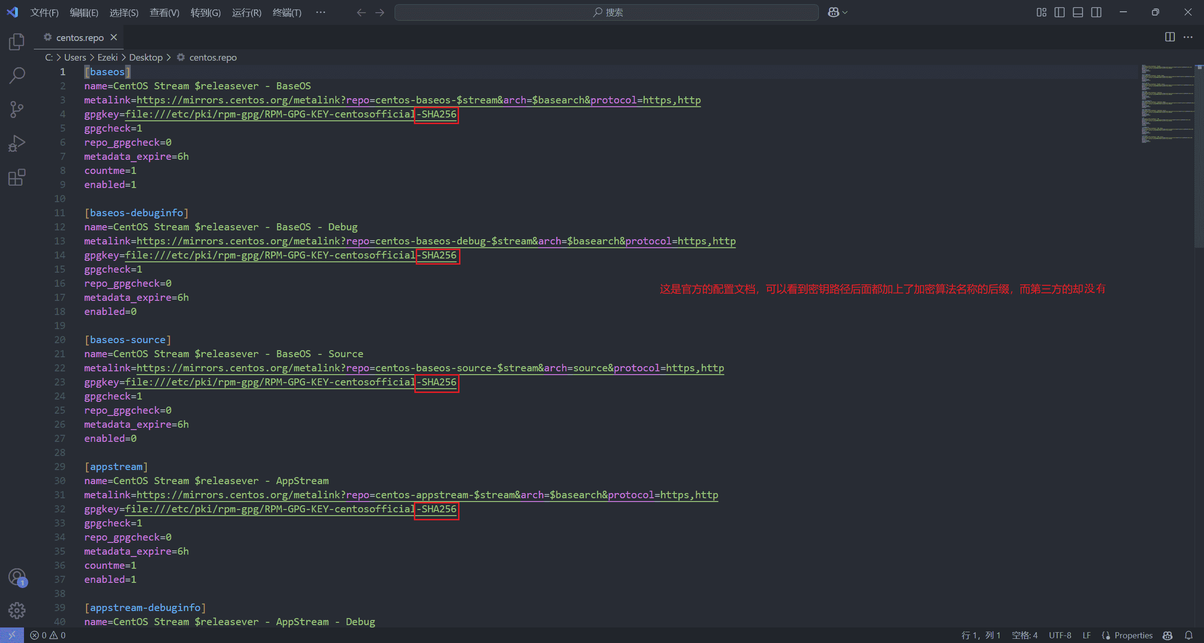Open the baseos-debug metalink URL

point(436,241)
